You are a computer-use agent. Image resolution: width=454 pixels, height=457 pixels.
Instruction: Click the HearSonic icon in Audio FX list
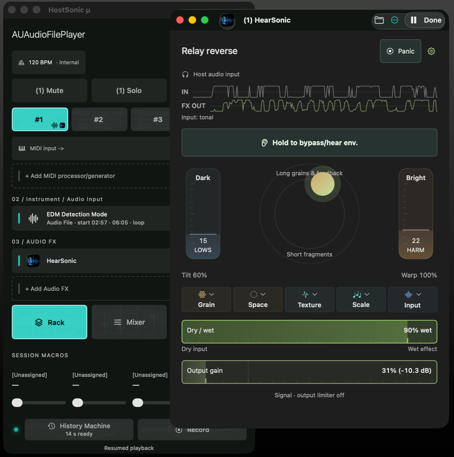point(33,261)
